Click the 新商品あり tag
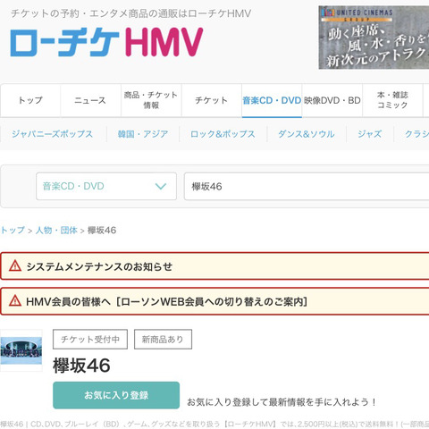This screenshot has width=429, height=429. (x=163, y=339)
